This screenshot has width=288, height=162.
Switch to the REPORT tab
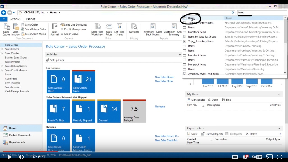(x=31, y=19)
